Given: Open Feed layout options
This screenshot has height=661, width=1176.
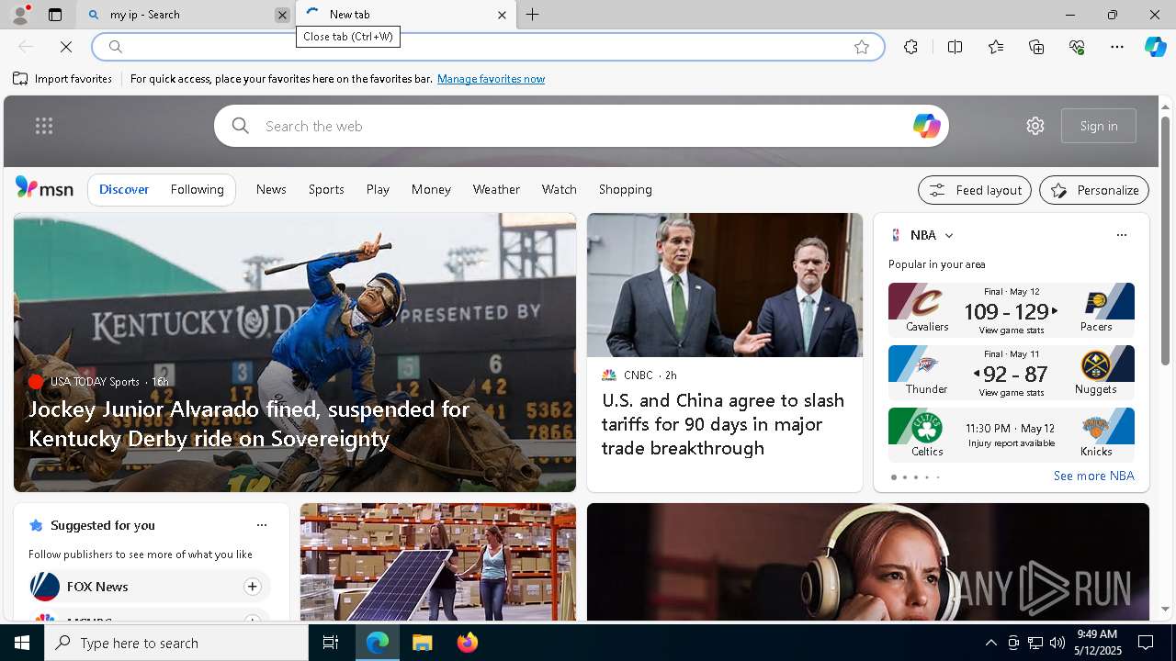Looking at the screenshot, I should [975, 190].
